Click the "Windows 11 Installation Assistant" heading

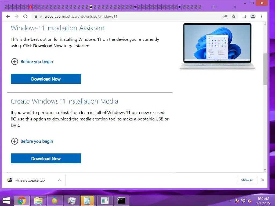[57, 28]
